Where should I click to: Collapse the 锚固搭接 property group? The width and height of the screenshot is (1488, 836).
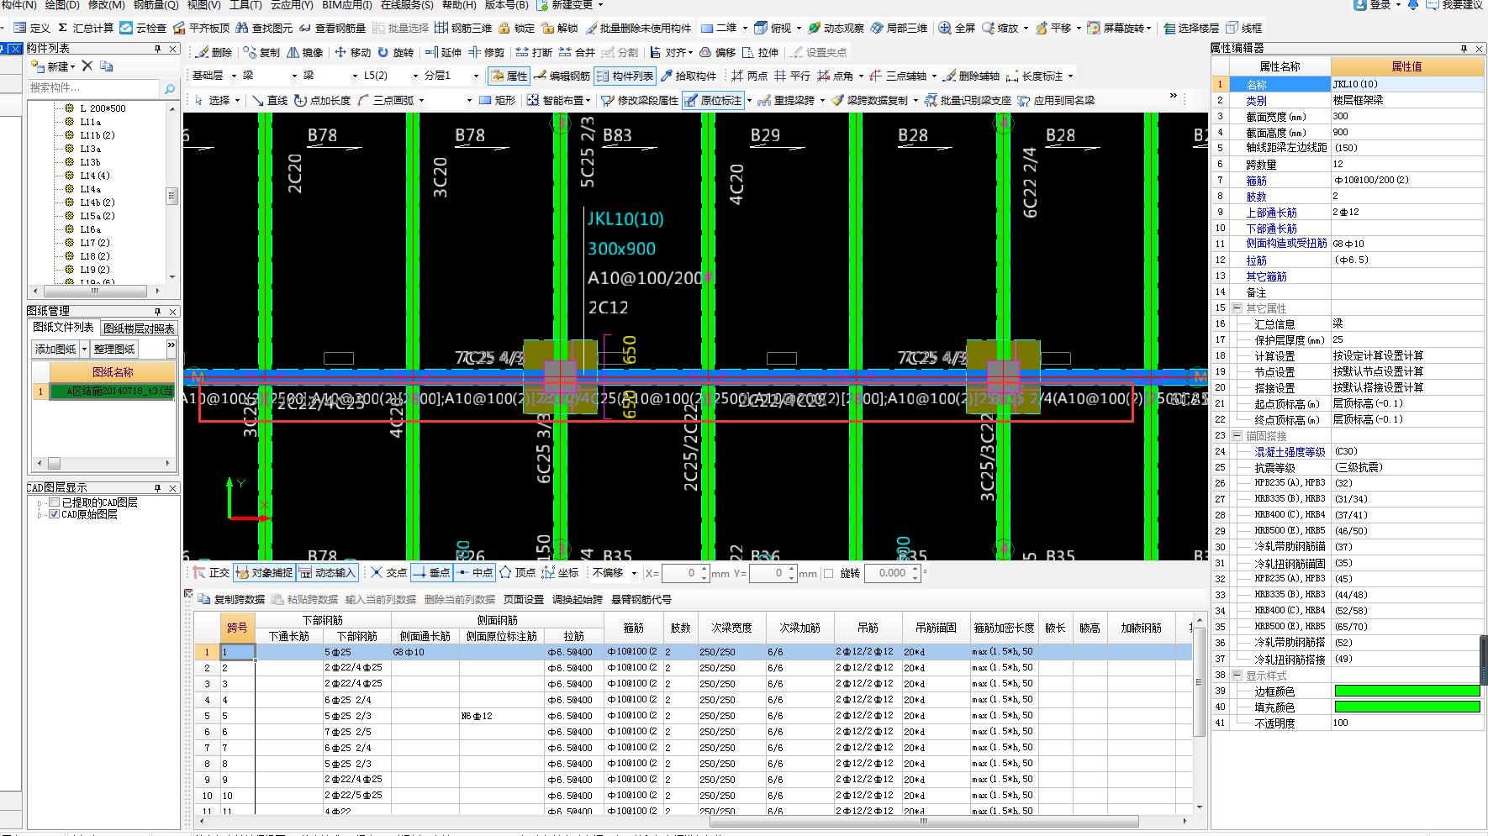click(x=1237, y=436)
